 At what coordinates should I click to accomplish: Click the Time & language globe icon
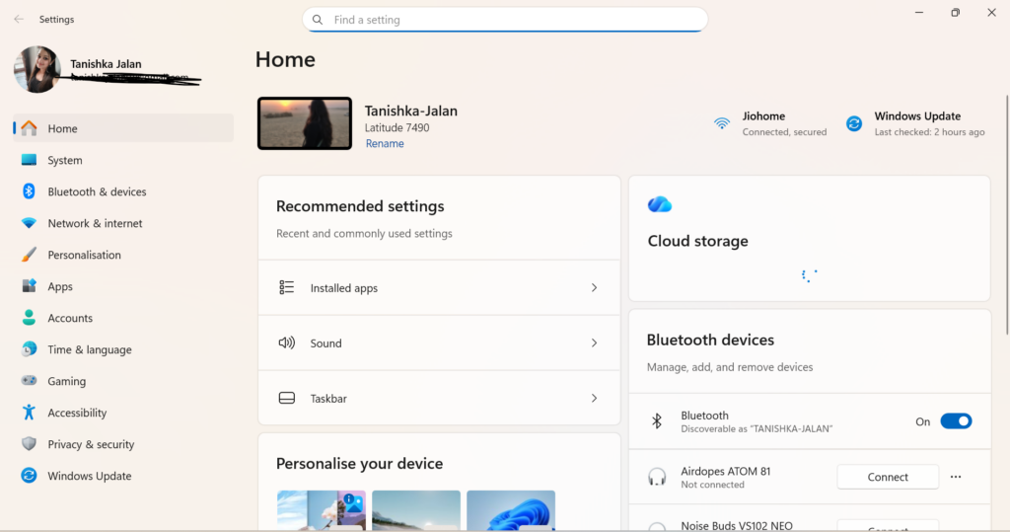29,348
